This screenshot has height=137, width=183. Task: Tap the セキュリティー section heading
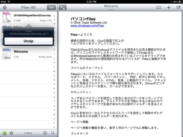[81, 92]
